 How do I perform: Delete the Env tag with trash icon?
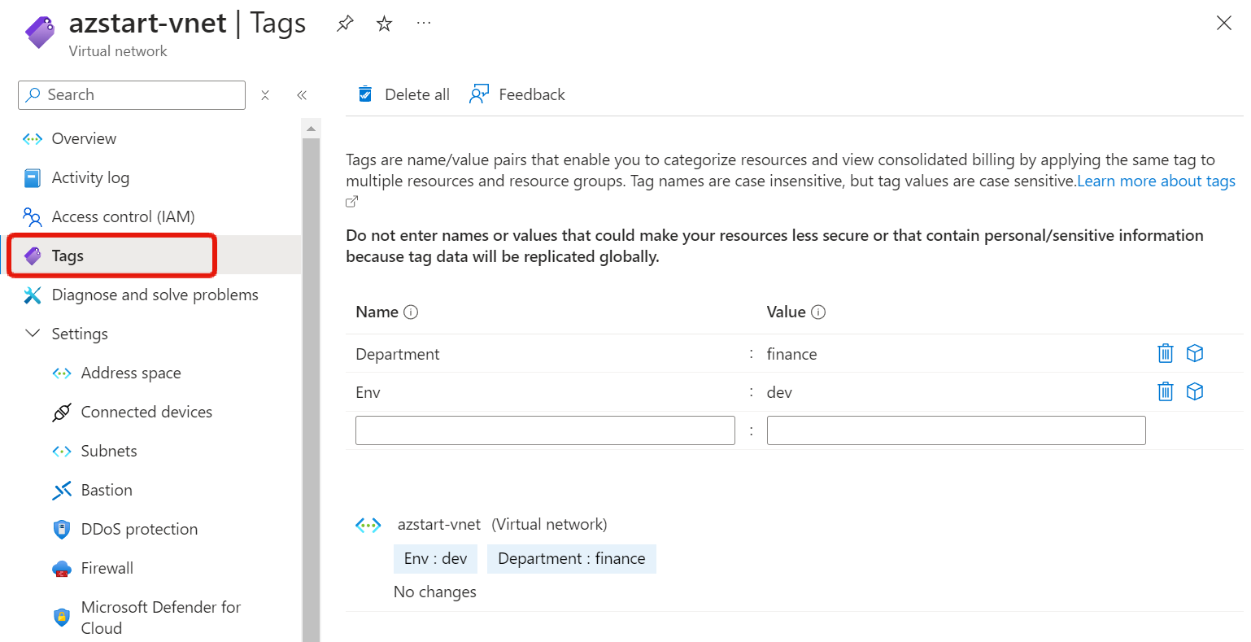(1166, 391)
